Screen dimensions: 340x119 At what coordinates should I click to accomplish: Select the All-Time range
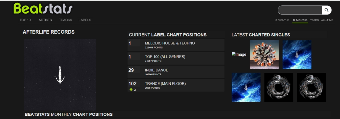coord(327,20)
